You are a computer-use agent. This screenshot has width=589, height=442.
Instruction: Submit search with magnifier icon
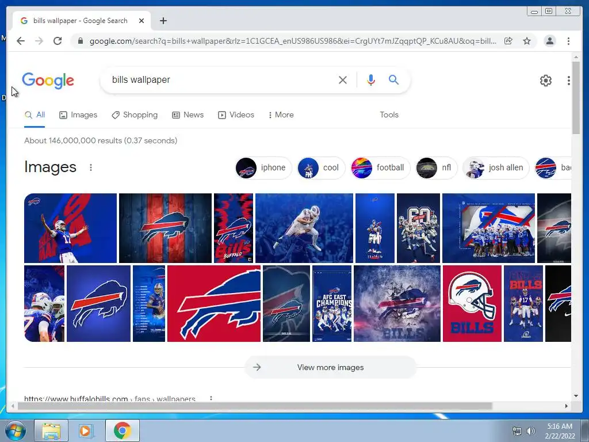(x=393, y=79)
